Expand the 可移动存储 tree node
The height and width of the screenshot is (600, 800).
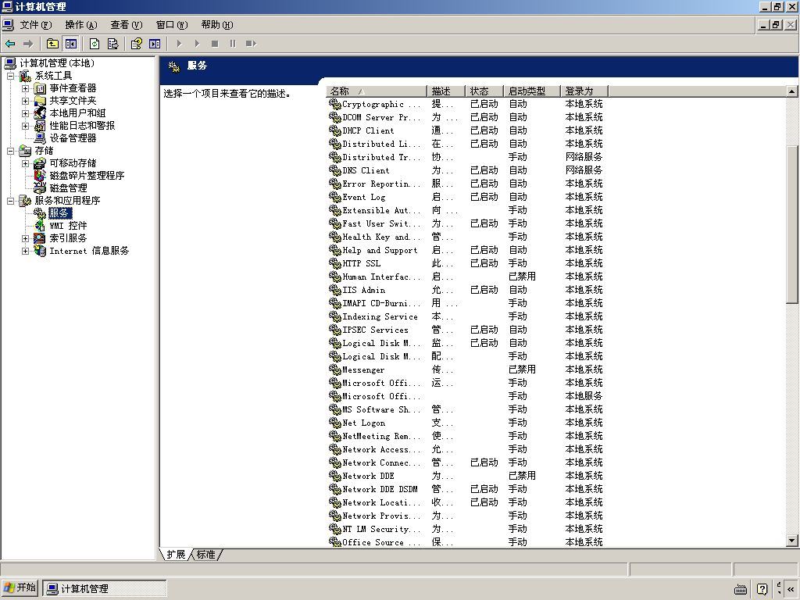[25, 163]
